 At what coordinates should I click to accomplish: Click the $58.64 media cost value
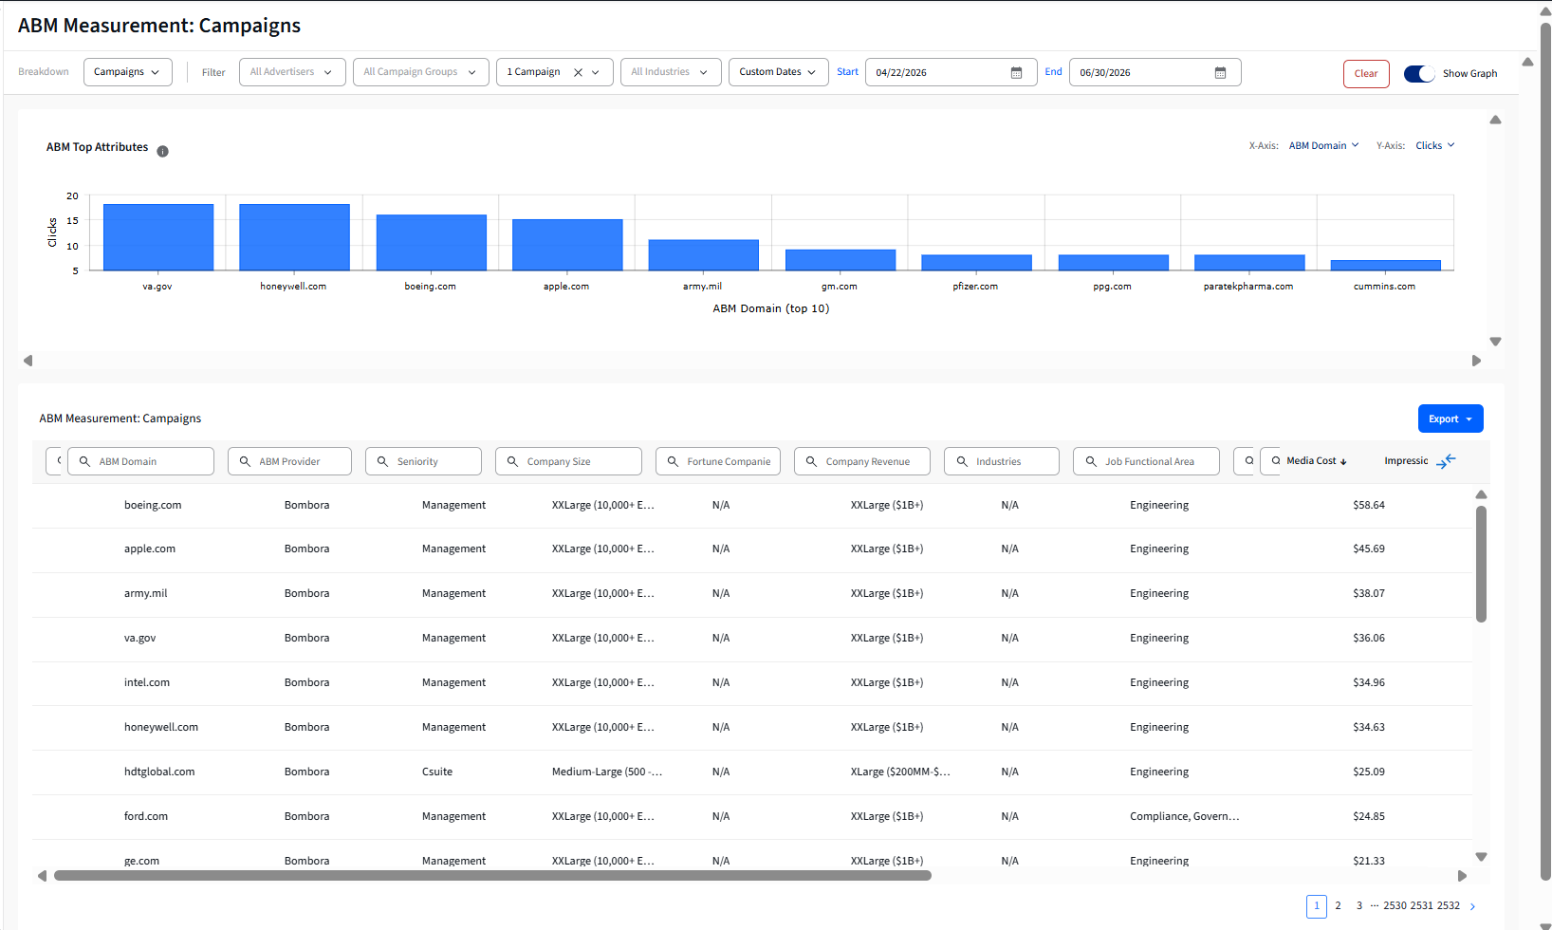pyautogui.click(x=1369, y=506)
